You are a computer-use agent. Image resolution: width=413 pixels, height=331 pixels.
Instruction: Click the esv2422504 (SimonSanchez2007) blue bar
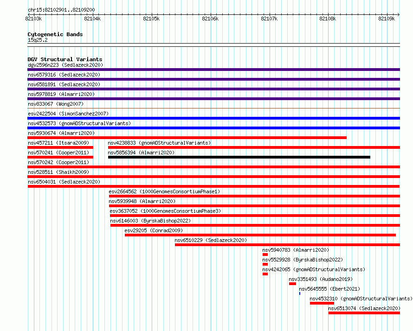(213, 118)
